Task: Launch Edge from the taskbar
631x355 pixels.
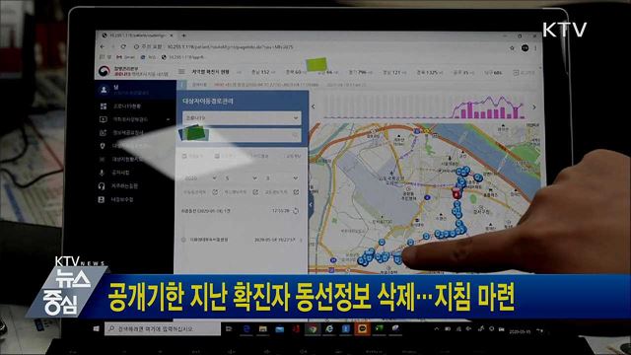Action: [246, 328]
